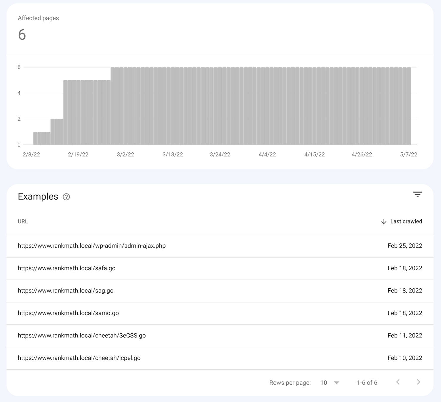Click the 3/2/22 chart axis date

[126, 154]
